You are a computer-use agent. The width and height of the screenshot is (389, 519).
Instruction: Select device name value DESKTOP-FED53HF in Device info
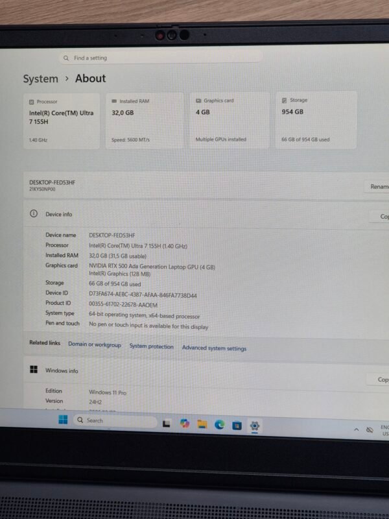click(x=112, y=235)
